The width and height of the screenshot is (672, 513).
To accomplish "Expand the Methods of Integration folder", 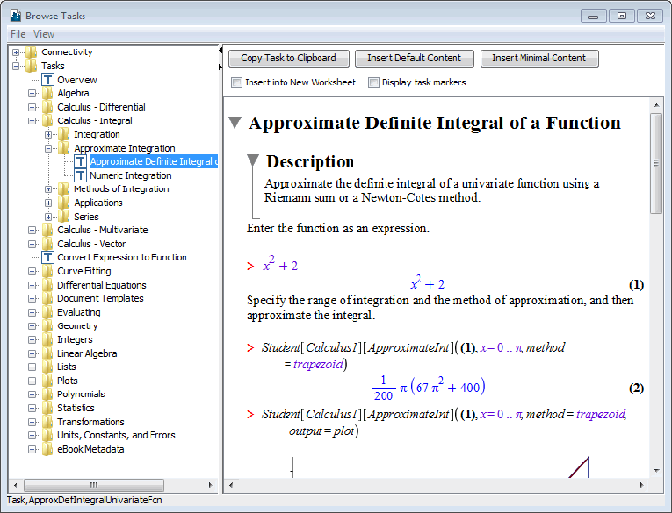I will tap(49, 189).
